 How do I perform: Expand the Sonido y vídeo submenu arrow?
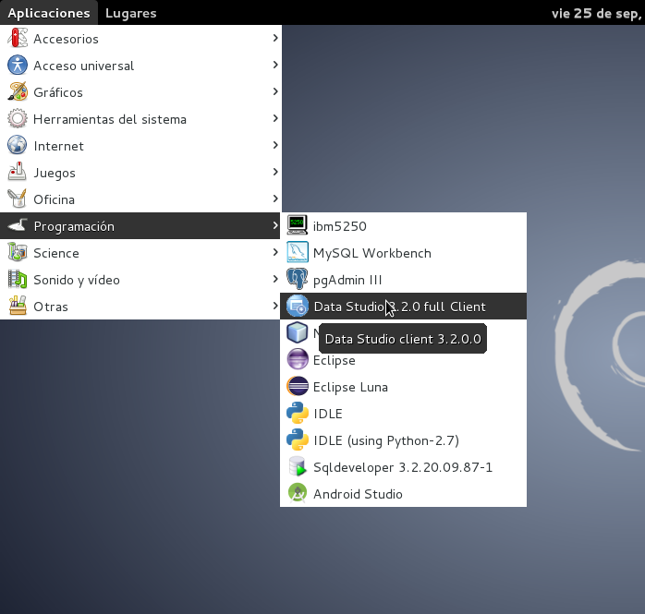click(275, 279)
